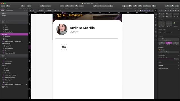The width and height of the screenshot is (180, 101).
Task: Click the Flatten toolbar icon
Action: point(81,6)
